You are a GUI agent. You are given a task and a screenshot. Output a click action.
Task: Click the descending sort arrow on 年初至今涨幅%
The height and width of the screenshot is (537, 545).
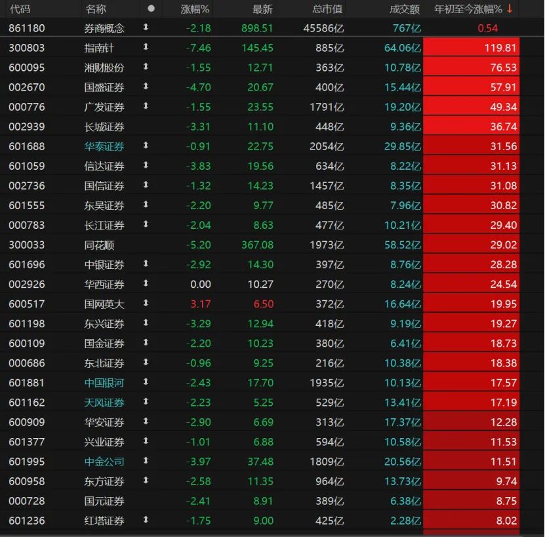(510, 9)
